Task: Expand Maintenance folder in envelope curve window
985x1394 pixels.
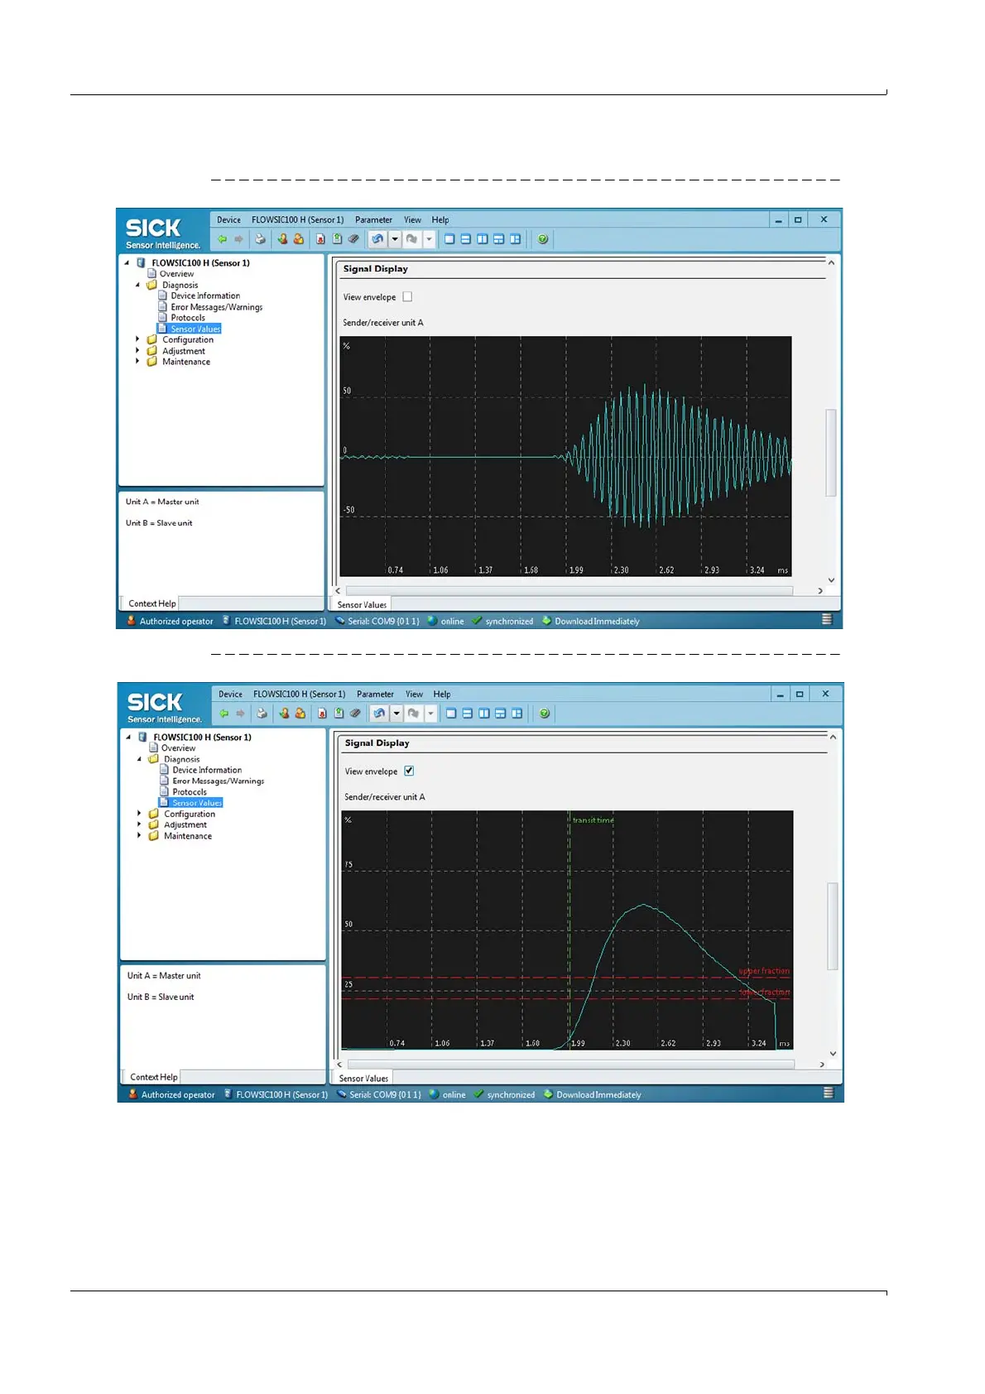Action: [140, 836]
